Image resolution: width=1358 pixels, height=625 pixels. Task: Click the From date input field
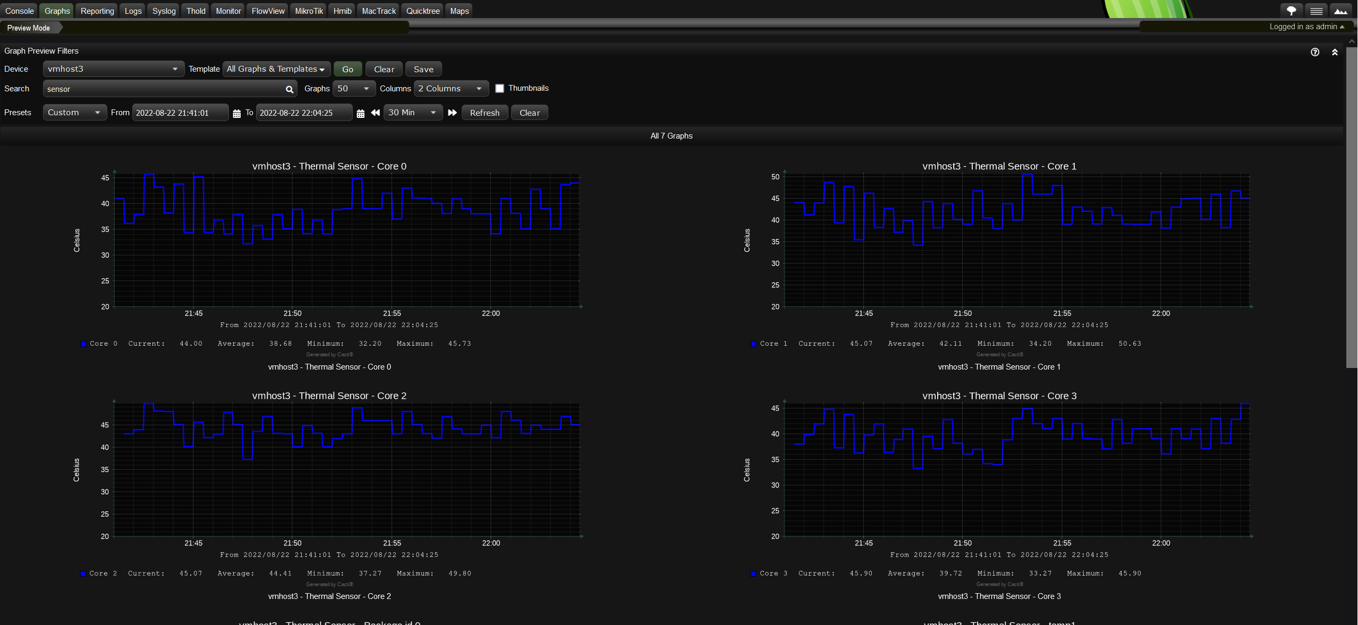coord(180,113)
